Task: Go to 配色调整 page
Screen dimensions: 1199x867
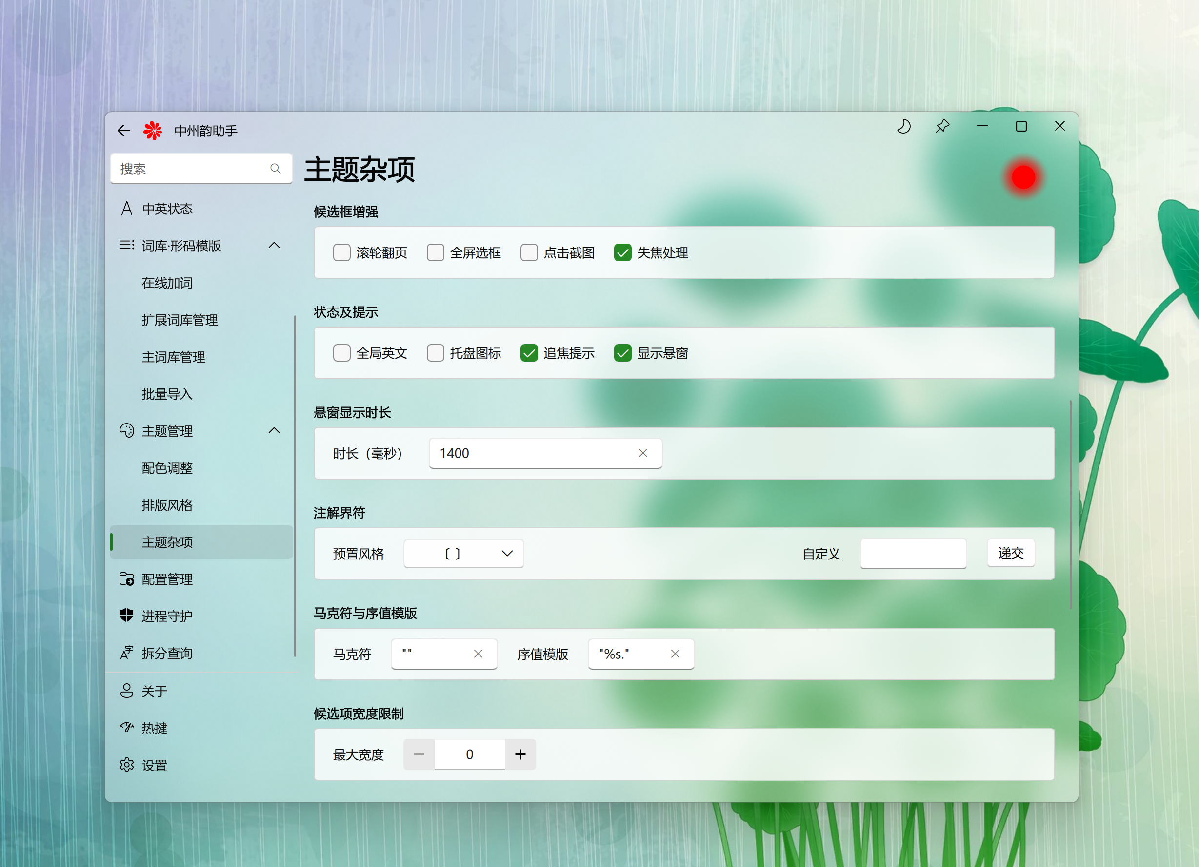Action: (166, 468)
